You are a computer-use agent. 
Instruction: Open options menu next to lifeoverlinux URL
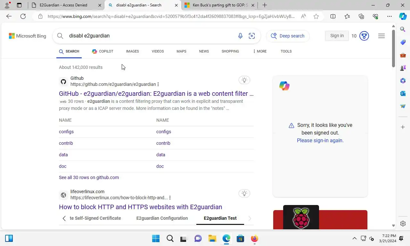pyautogui.click(x=170, y=198)
